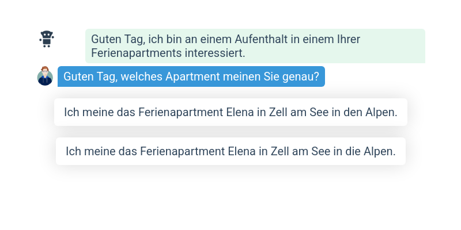The width and height of the screenshot is (461, 230).
Task: Select the red-haired person avatar icon
Action: click(45, 76)
